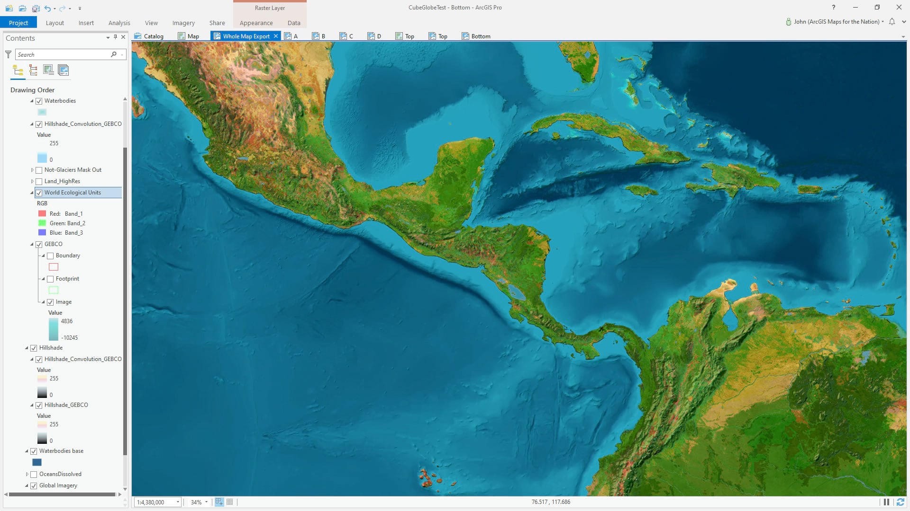Open the notifications bell icon
The width and height of the screenshot is (910, 511).
892,22
